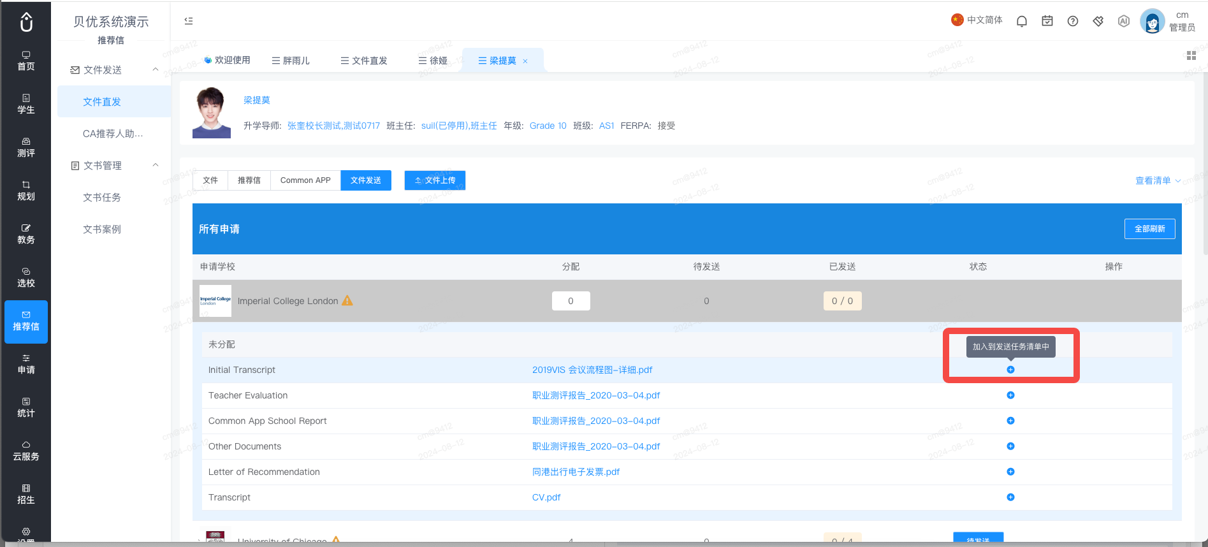This screenshot has height=547, width=1208.
Task: Open 同港出行电子发票.pdf file link
Action: 576,472
